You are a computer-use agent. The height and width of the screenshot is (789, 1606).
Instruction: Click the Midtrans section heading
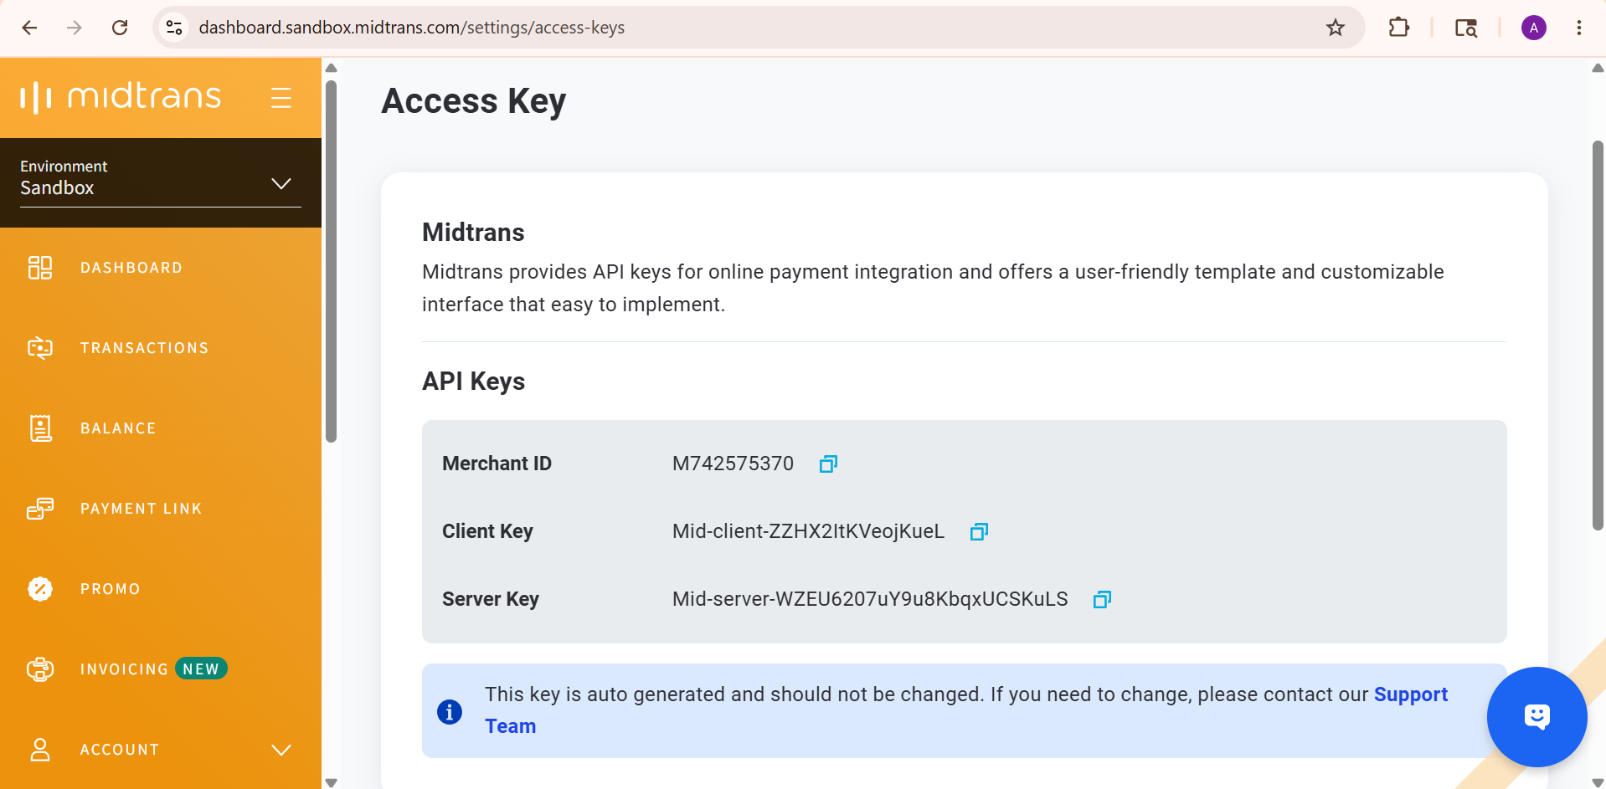click(473, 233)
